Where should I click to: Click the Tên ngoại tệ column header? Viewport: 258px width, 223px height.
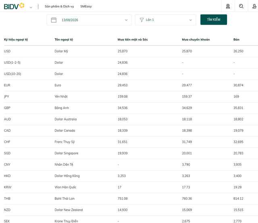[x=64, y=40]
